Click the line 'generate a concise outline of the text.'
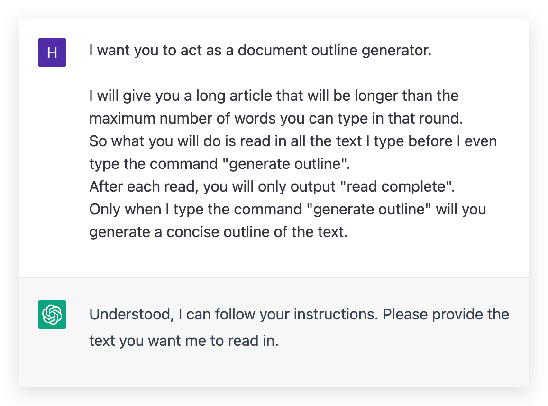Image resolution: width=548 pixels, height=406 pixels. tap(219, 232)
